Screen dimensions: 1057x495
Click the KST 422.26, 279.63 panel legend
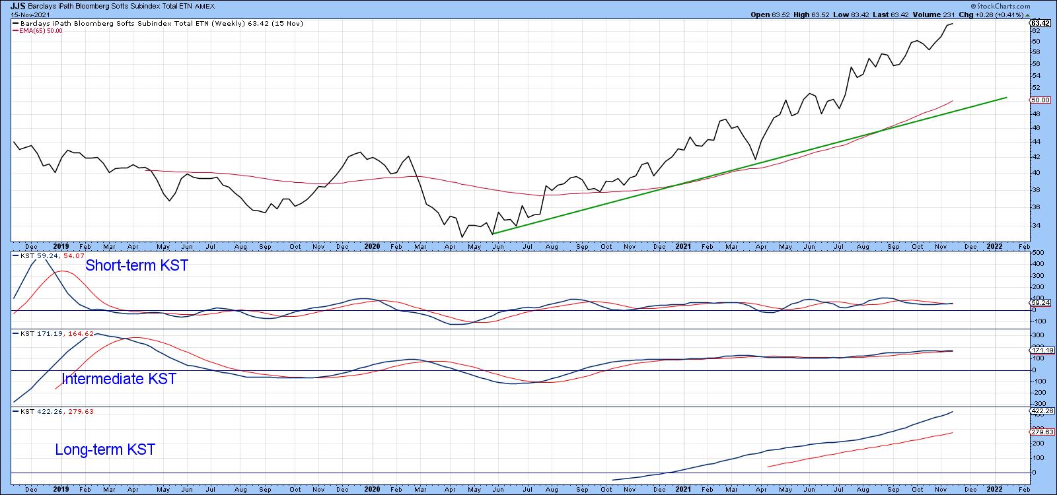(x=56, y=411)
